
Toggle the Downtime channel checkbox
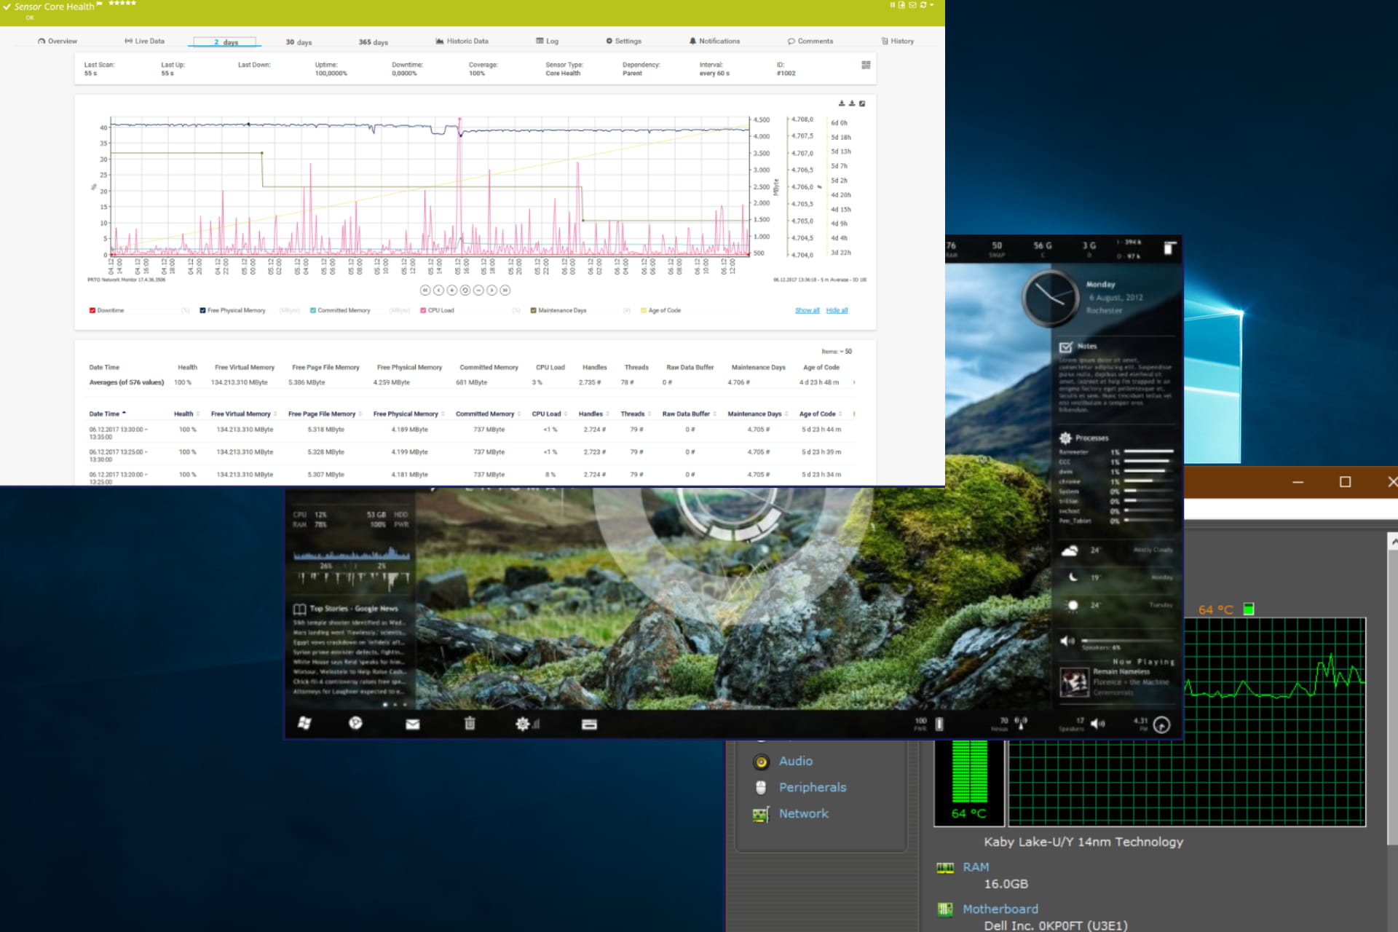[x=92, y=310]
